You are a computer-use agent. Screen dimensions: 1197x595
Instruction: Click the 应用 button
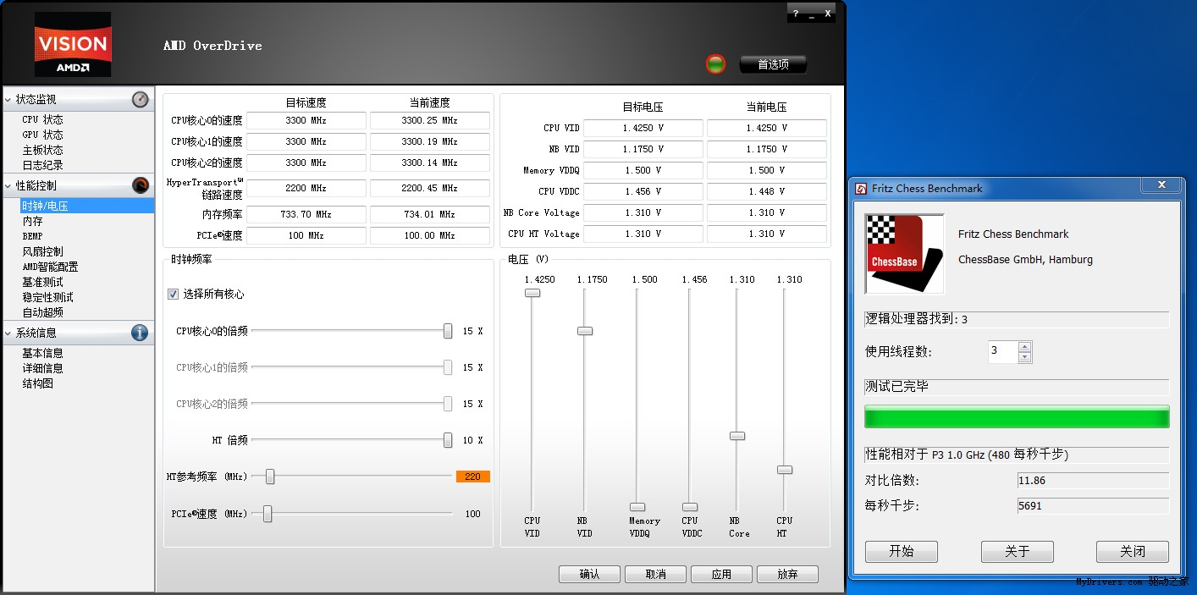pos(721,574)
